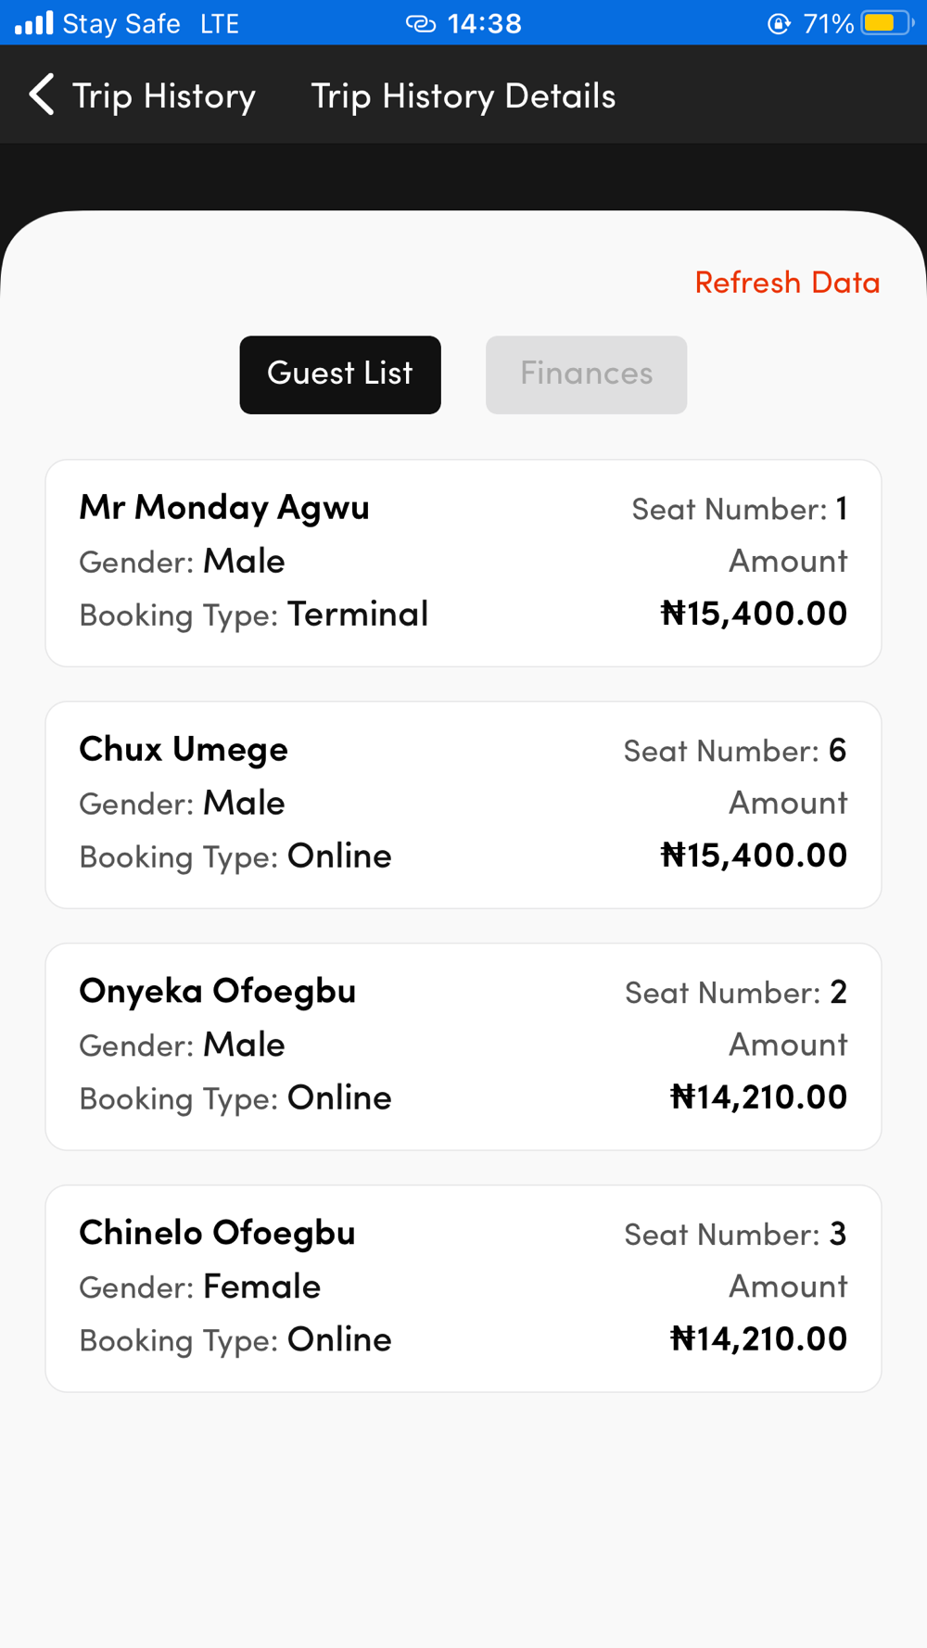Open Mr Monday Agwu guest card
927x1648 pixels.
(463, 563)
